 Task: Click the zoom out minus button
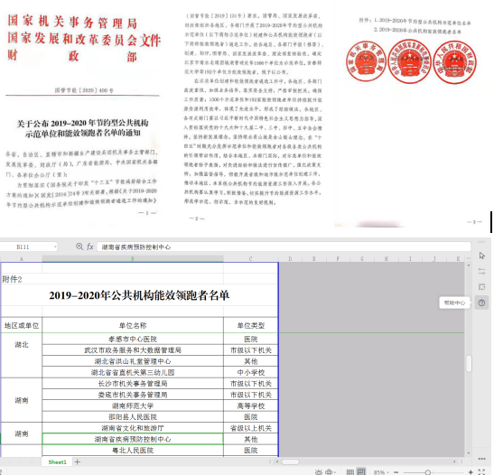(396, 472)
